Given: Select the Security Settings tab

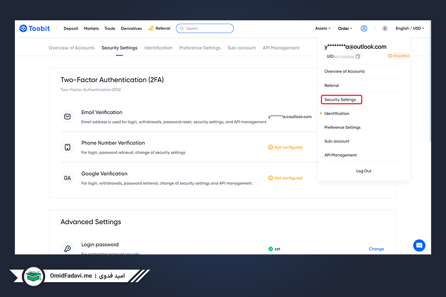Looking at the screenshot, I should (x=119, y=48).
